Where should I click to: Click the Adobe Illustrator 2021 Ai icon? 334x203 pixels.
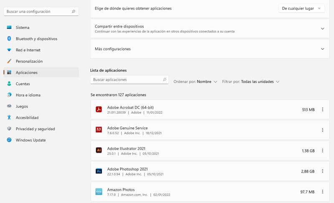point(99,150)
